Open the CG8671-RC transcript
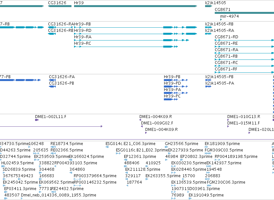This screenshot has width=274, height=200. [x=226, y=63]
